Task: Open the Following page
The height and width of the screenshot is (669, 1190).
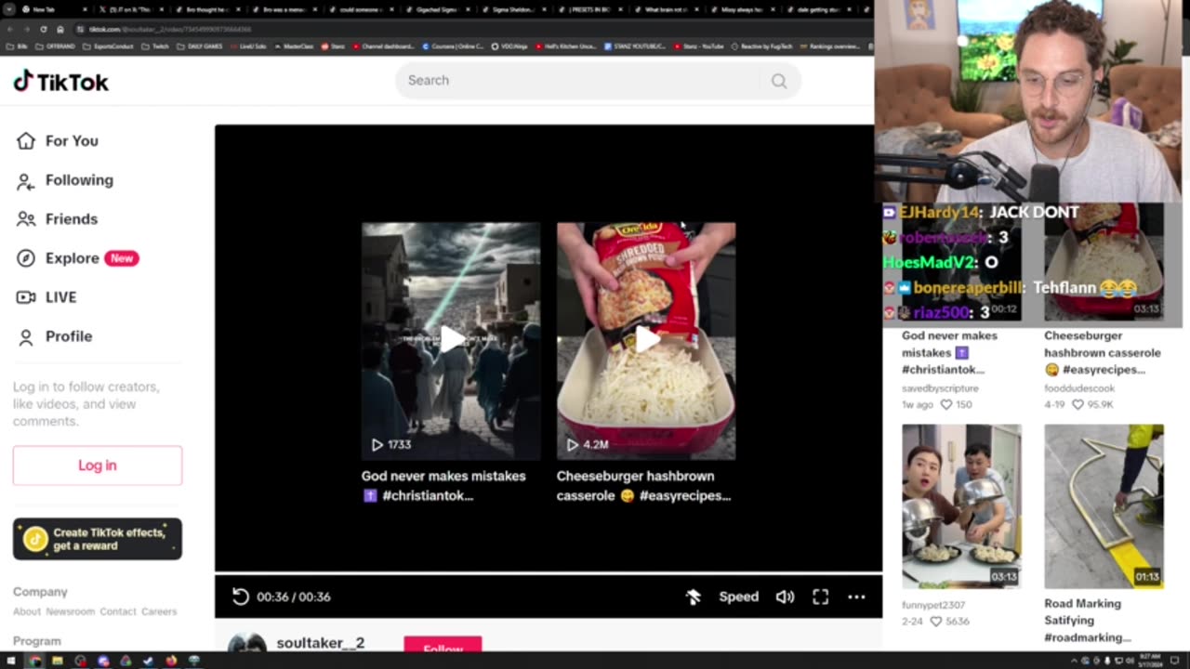Action: pos(79,180)
